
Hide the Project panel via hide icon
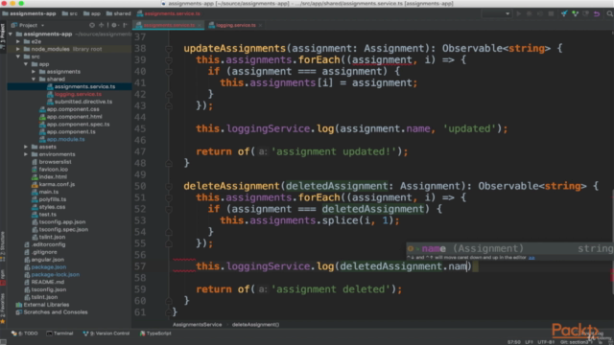coord(126,25)
